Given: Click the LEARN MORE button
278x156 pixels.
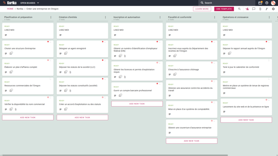Looking at the screenshot, I should click(202, 9).
